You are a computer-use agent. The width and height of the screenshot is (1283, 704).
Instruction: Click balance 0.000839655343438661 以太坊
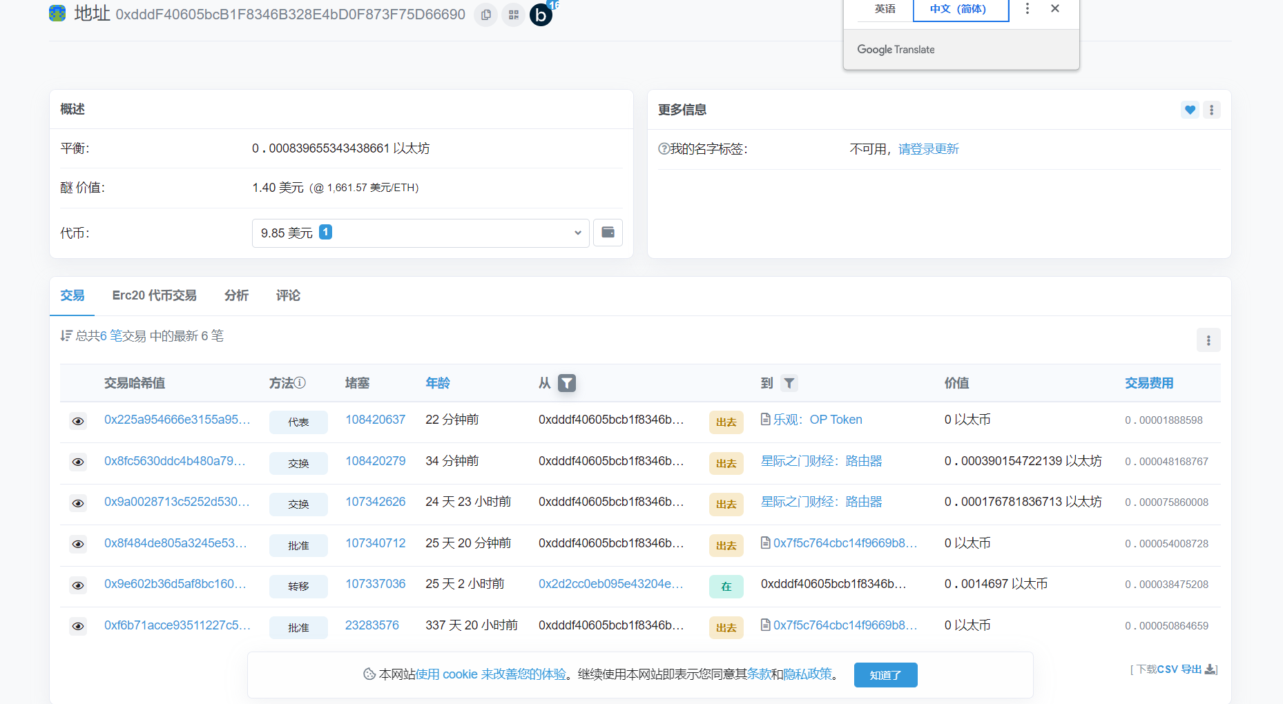click(341, 148)
